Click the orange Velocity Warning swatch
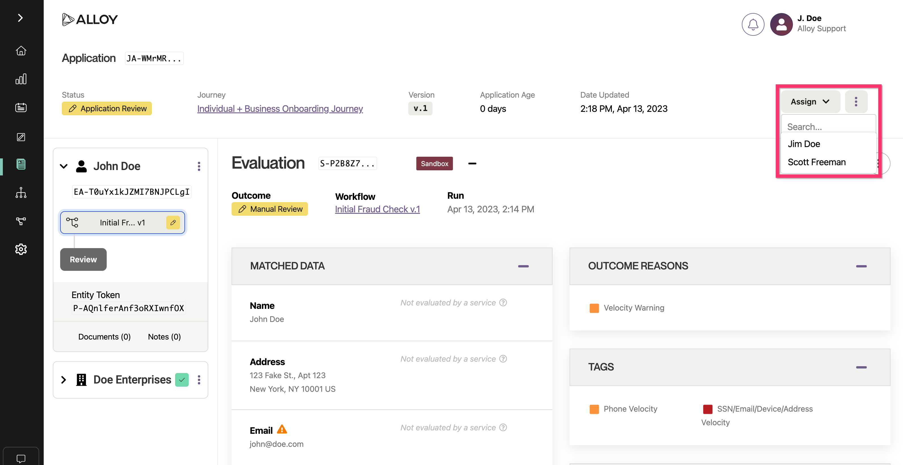903x465 pixels. point(595,308)
